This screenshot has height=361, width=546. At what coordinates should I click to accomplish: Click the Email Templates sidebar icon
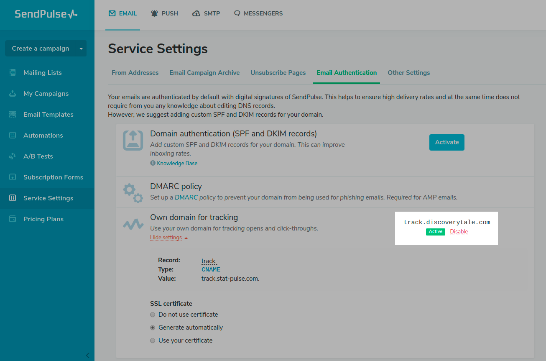click(13, 115)
